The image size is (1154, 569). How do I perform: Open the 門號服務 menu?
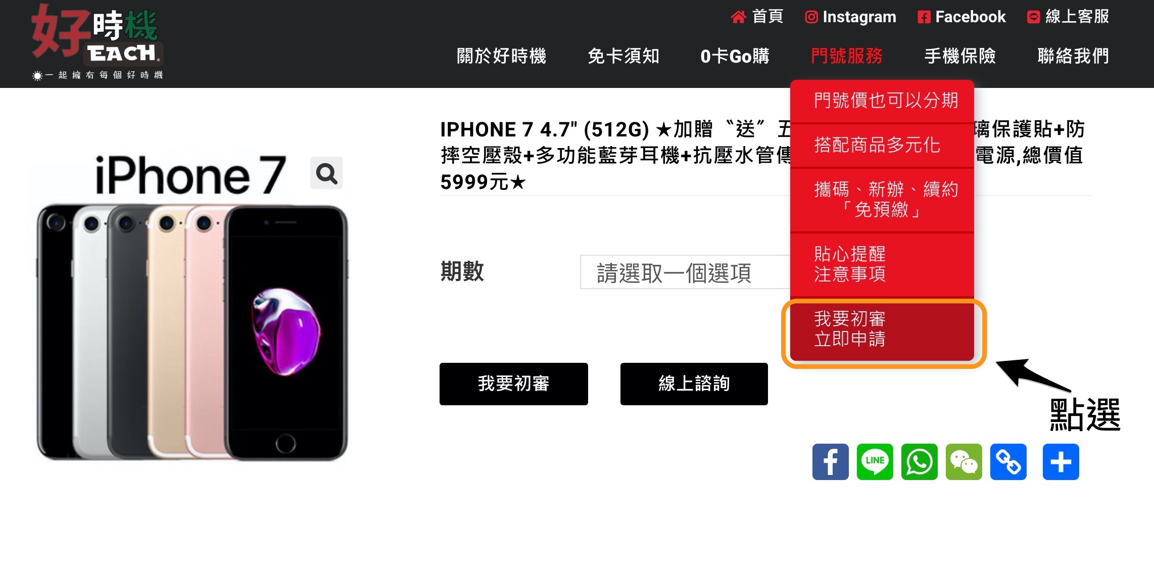(847, 56)
